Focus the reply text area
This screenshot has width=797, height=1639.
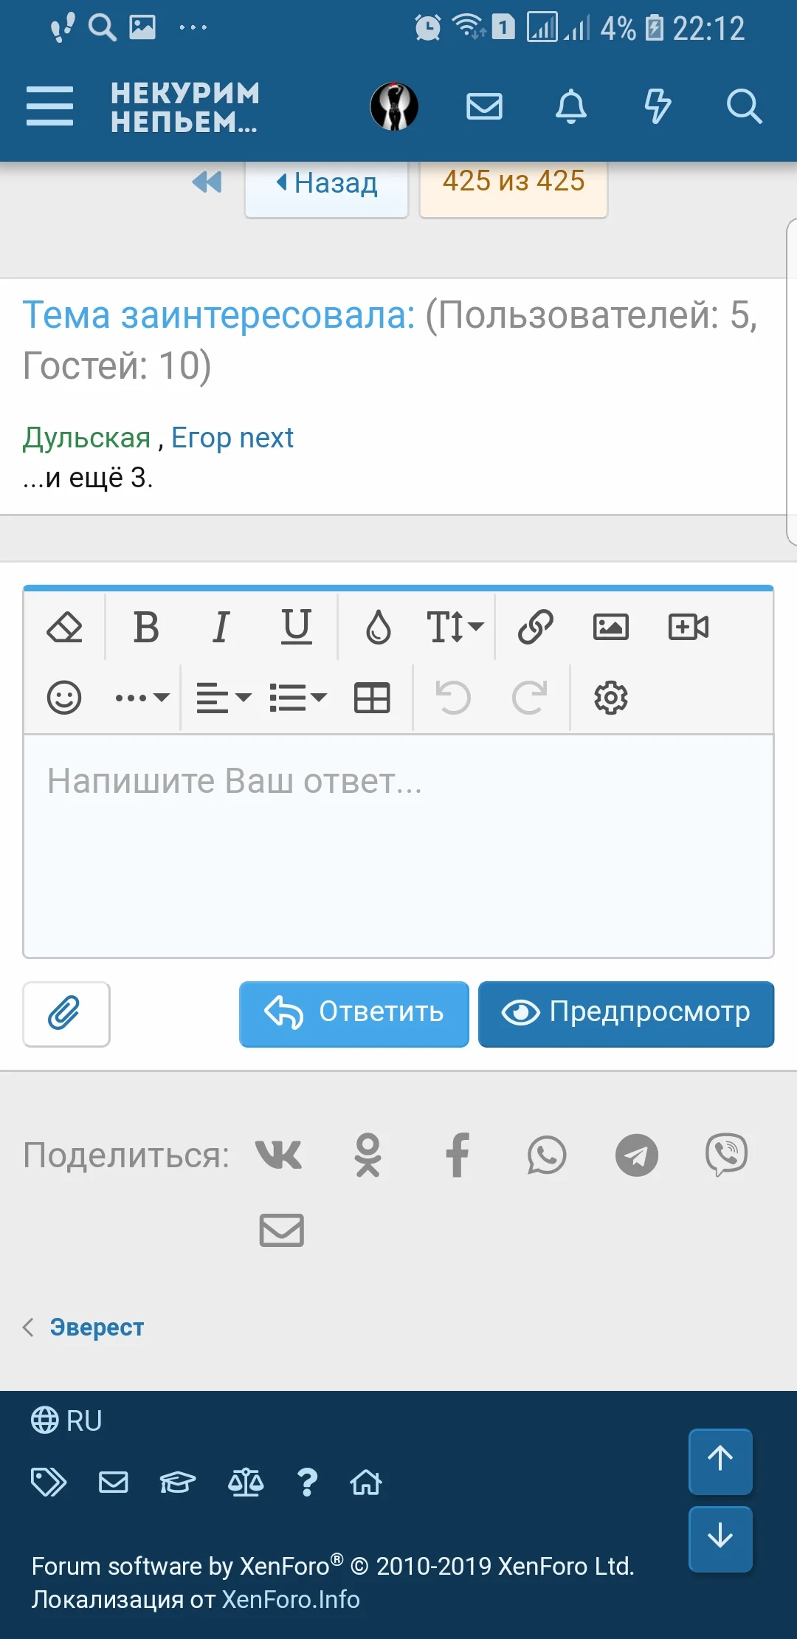pos(398,846)
